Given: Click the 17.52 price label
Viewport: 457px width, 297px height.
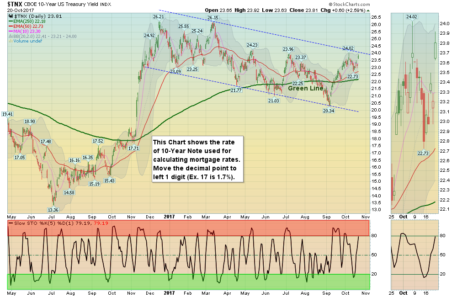Looking at the screenshot, I should pos(98,141).
